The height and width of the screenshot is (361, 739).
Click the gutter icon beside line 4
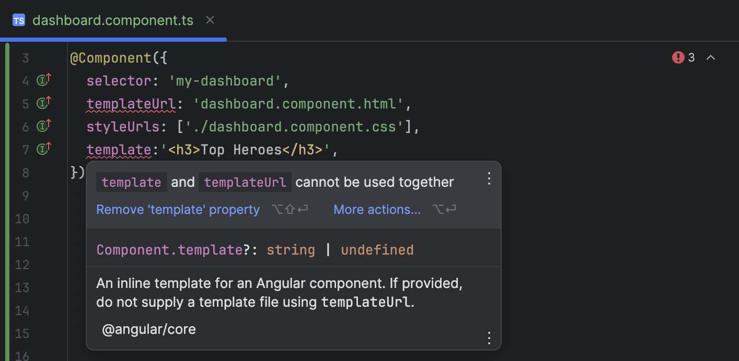click(x=42, y=79)
